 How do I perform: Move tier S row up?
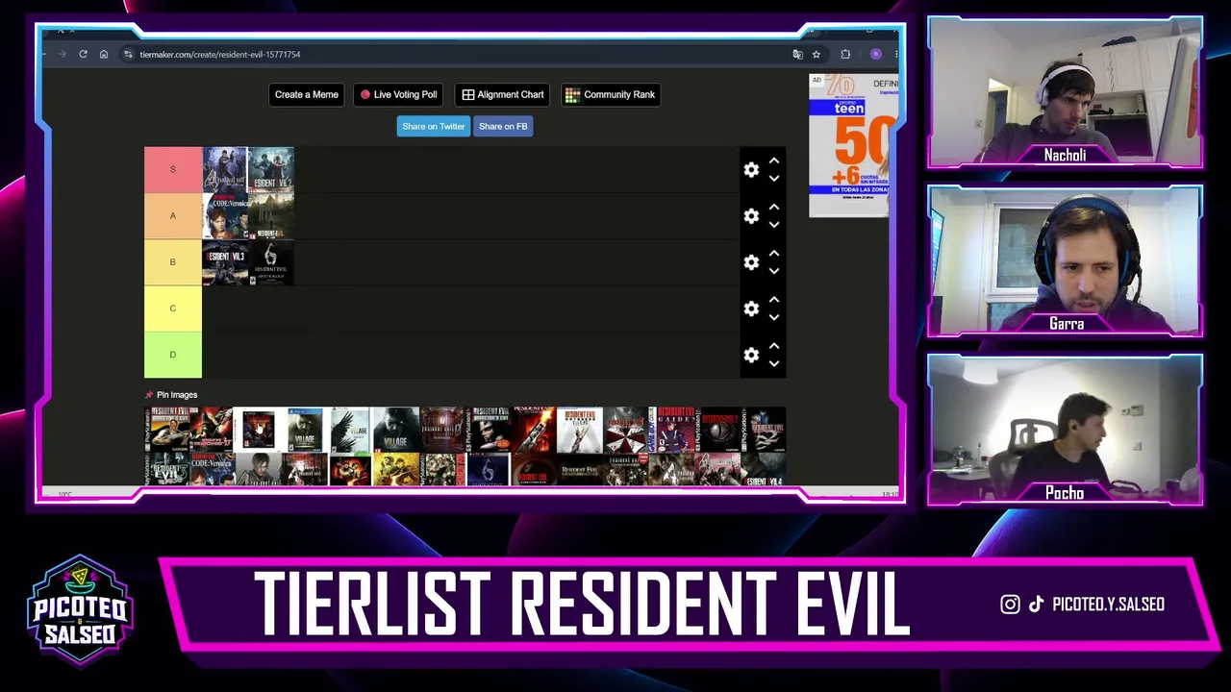(x=773, y=161)
